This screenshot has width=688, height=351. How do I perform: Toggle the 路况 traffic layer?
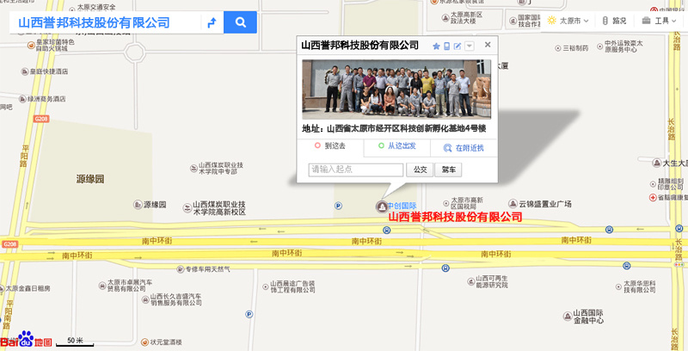(x=614, y=21)
